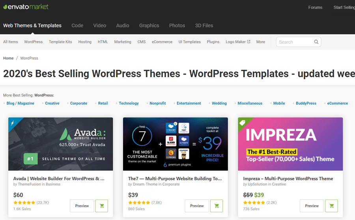Add Impreza theme to cart
This screenshot has height=220, width=355.
coord(331,206)
